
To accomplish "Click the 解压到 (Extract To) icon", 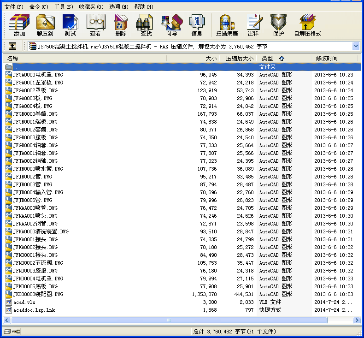I will click(45, 25).
